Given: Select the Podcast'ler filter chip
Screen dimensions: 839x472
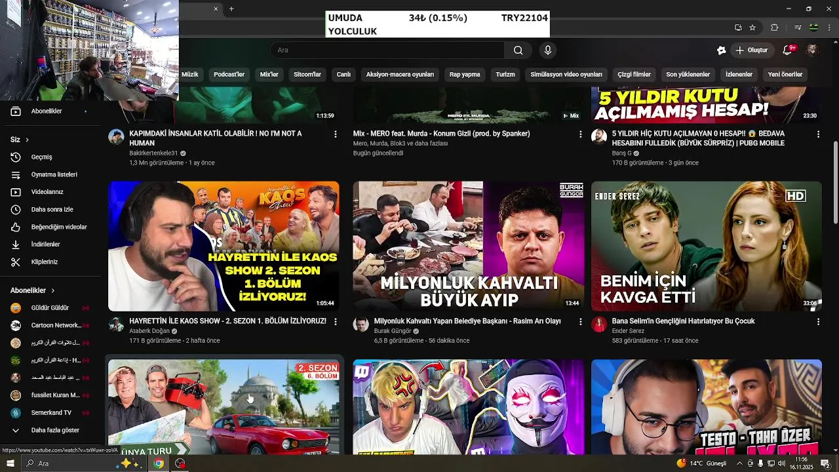Looking at the screenshot, I should pos(229,75).
